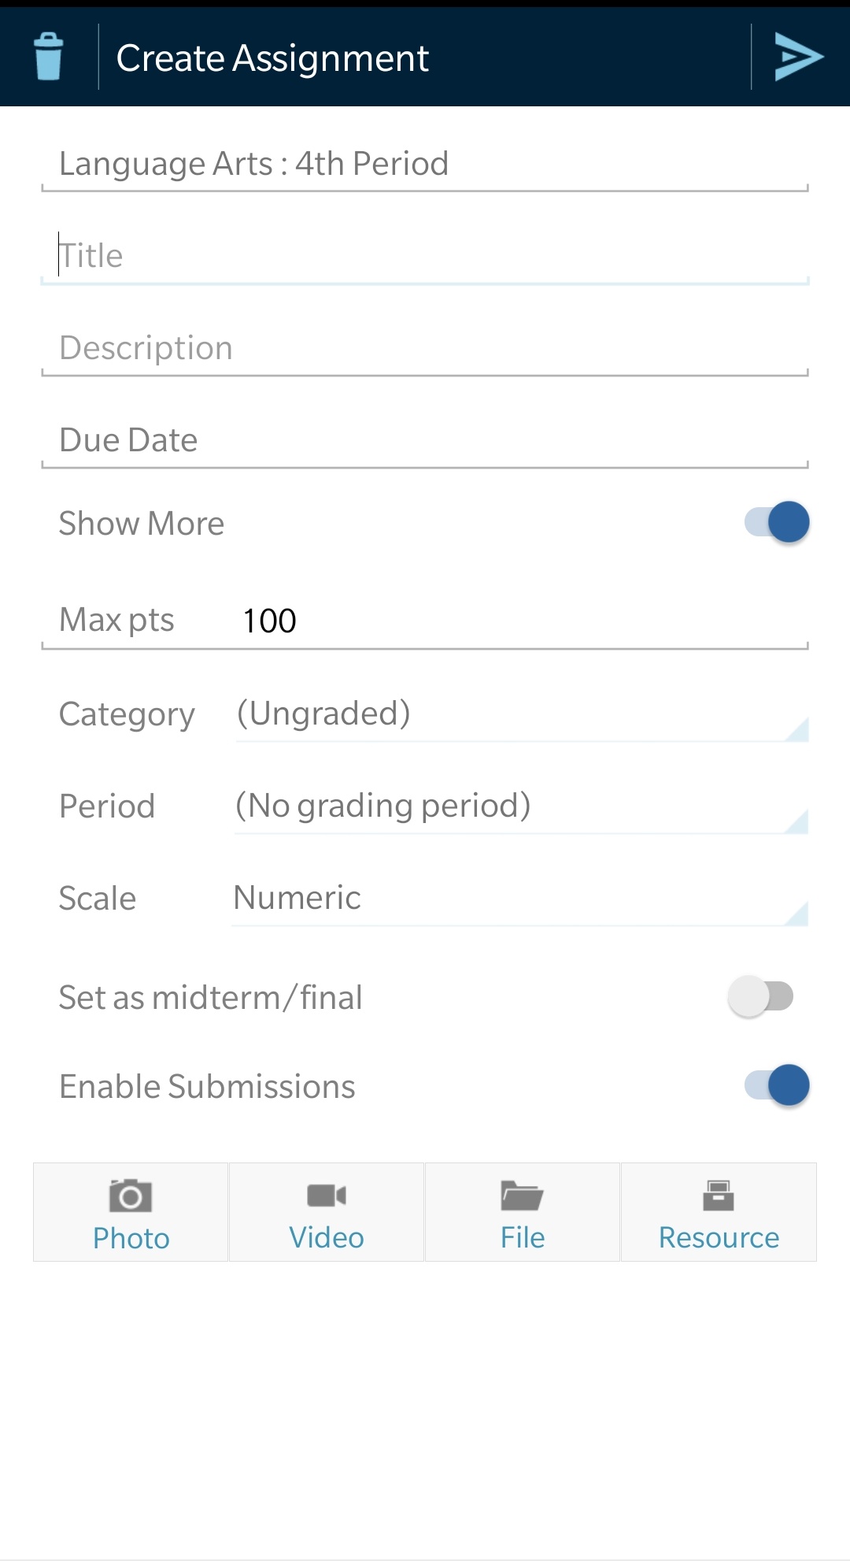Tap the video camera icon
Screen dimensions: 850x1561
[327, 1196]
